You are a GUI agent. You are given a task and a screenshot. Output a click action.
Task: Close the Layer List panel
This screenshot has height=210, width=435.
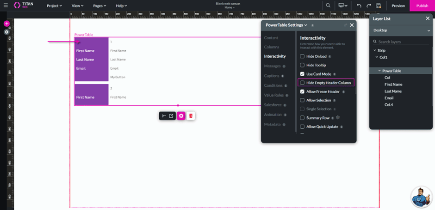[427, 18]
